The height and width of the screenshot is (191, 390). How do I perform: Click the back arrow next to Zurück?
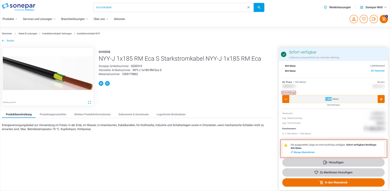(3, 41)
